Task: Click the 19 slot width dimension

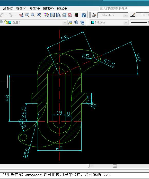Action: pos(59,113)
